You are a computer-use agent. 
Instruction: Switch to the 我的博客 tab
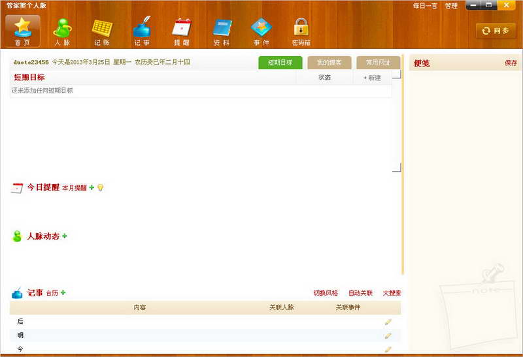tap(329, 63)
